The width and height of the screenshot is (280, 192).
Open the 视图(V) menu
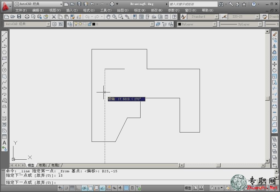[x=55, y=10]
